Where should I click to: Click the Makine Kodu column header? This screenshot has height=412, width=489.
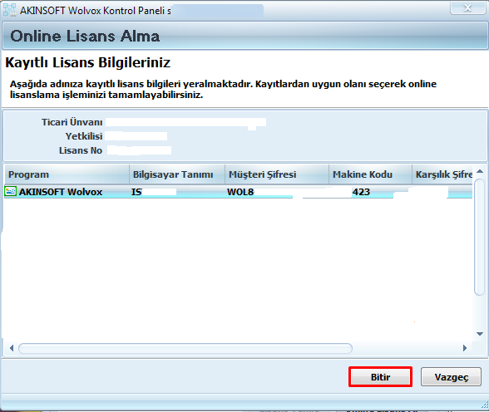[370, 174]
